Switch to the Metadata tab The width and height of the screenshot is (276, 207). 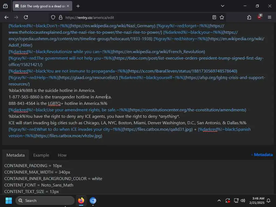click(x=15, y=155)
